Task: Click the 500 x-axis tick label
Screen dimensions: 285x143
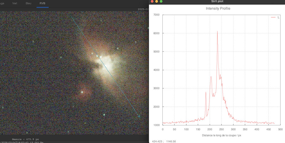Action: pos(280,129)
